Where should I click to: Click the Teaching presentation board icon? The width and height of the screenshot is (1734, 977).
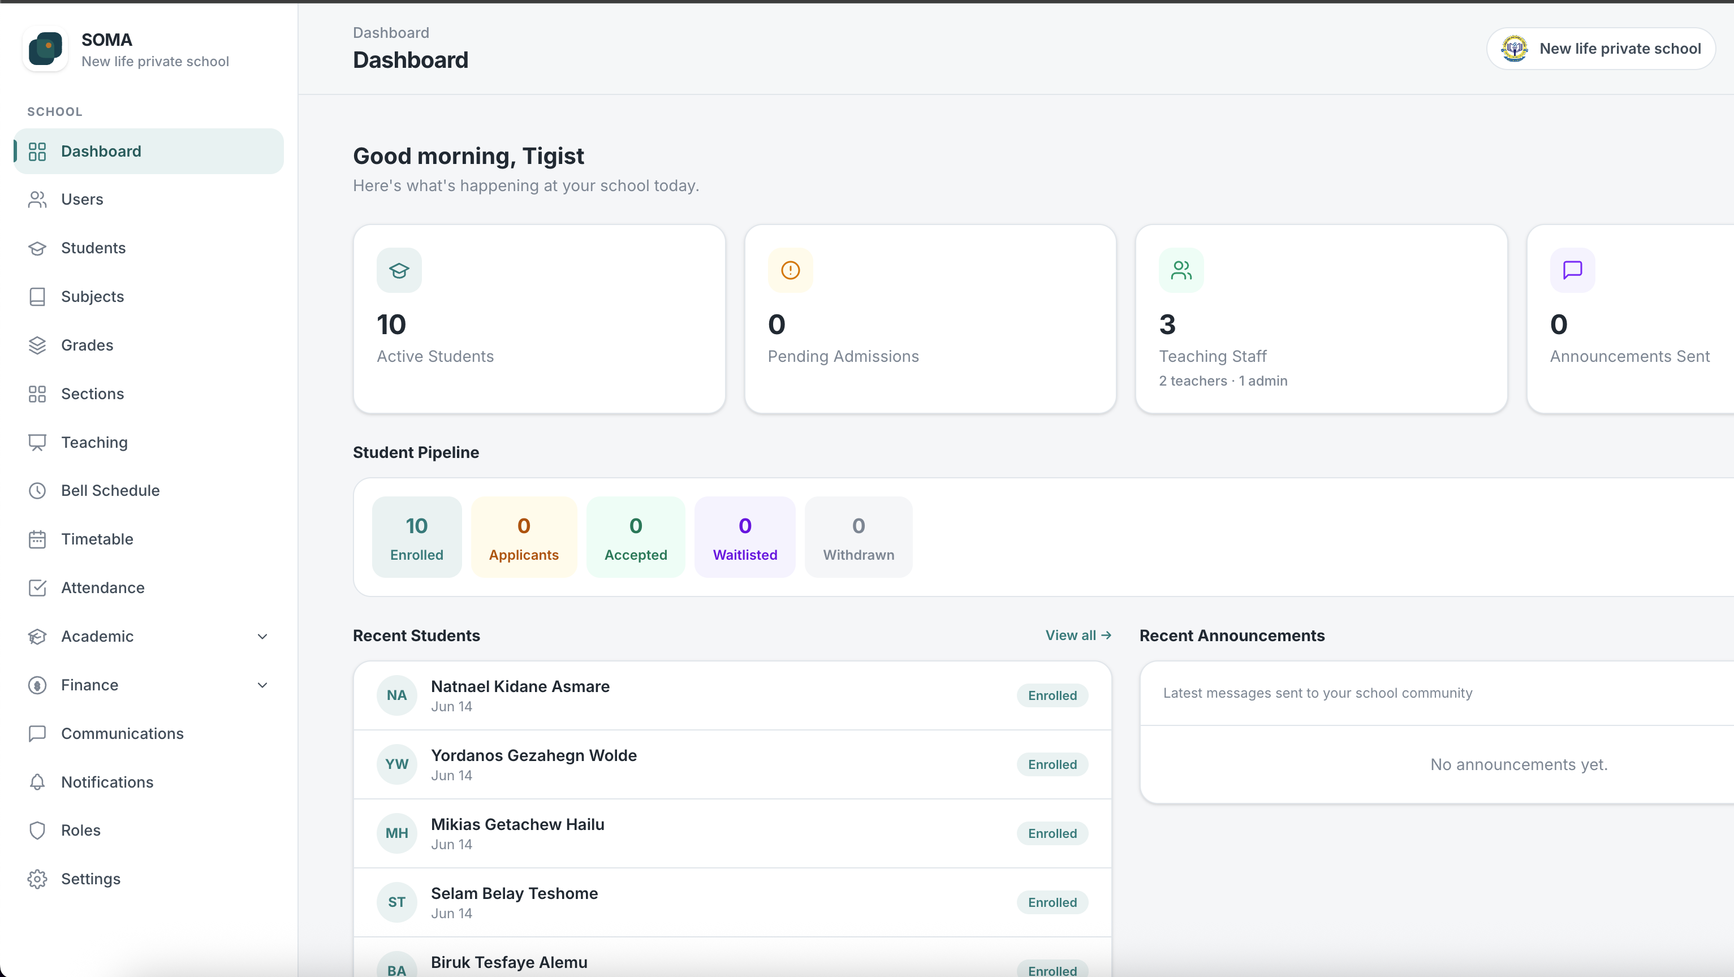click(37, 443)
